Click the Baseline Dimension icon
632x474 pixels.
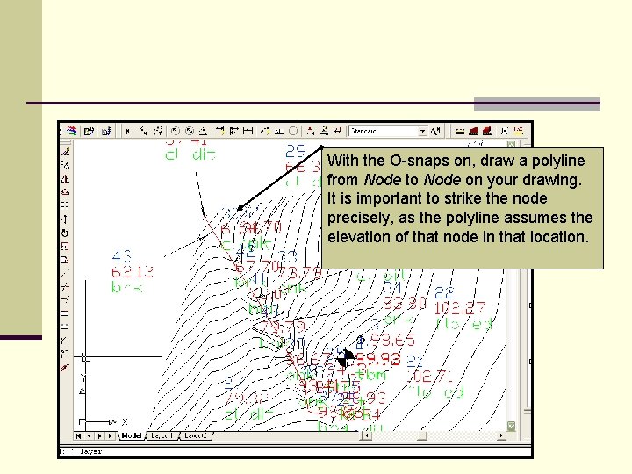[x=233, y=131]
